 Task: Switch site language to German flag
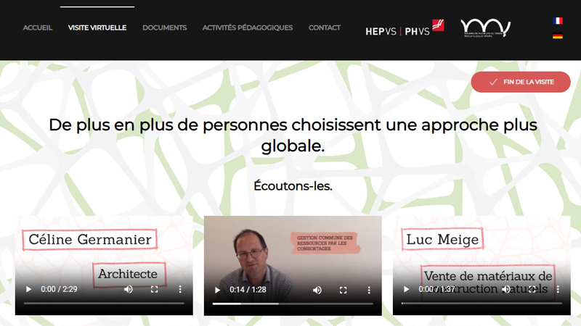pyautogui.click(x=558, y=35)
